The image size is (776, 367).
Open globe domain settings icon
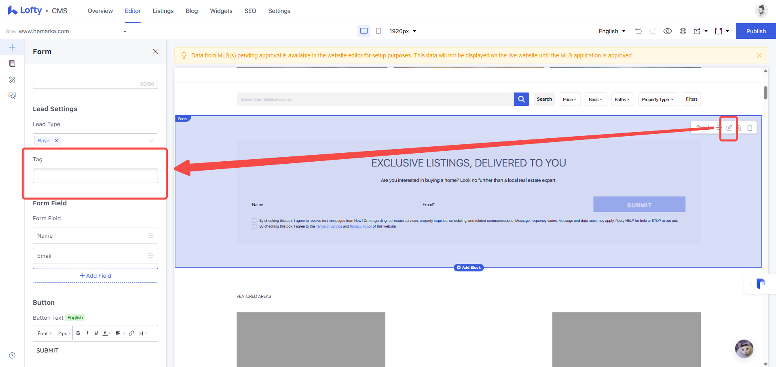(683, 31)
